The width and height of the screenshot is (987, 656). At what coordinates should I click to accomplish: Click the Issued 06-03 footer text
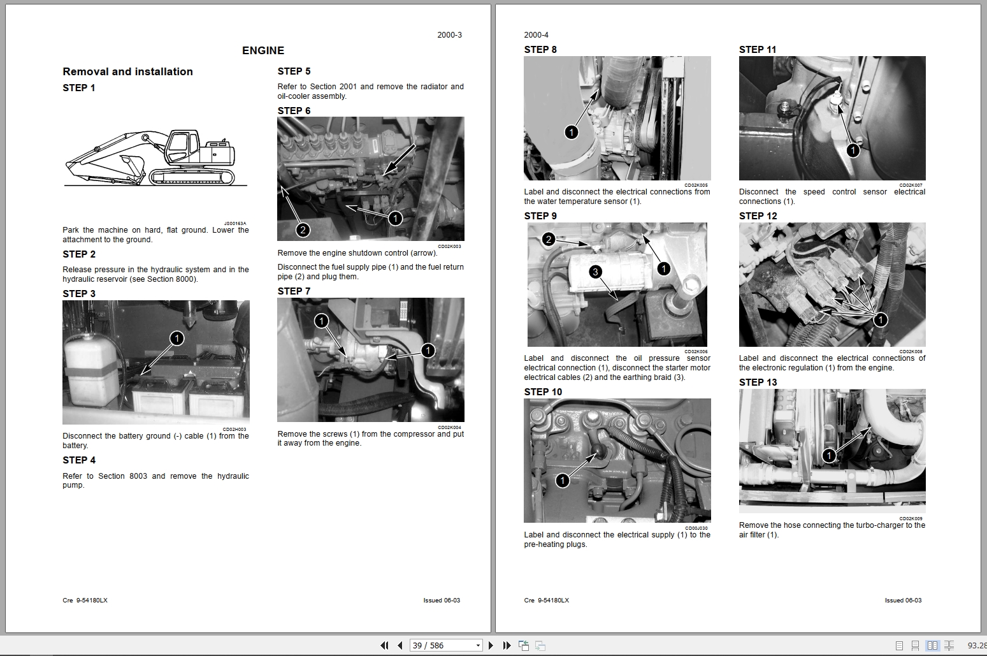pyautogui.click(x=442, y=600)
